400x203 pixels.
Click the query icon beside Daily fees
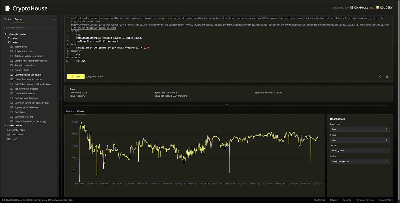[x=11, y=112]
